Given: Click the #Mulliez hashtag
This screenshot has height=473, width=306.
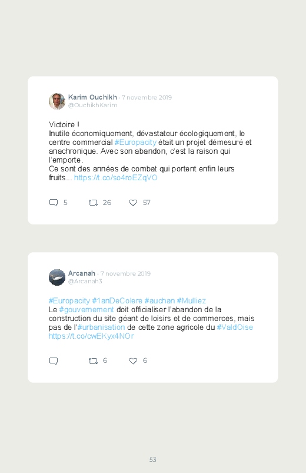Looking at the screenshot, I should [x=191, y=301].
